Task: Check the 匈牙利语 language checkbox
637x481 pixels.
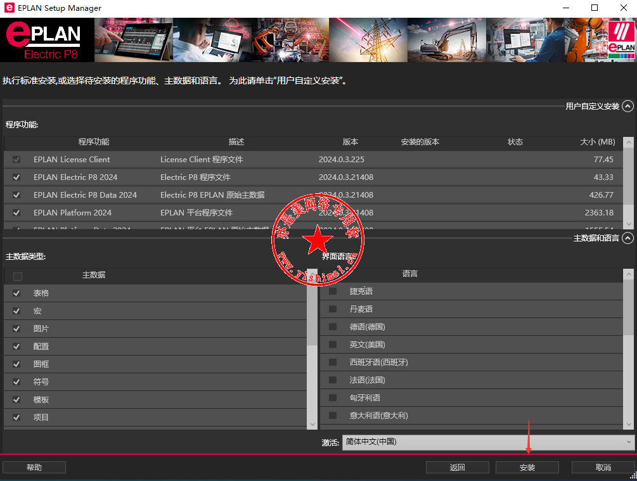Action: pos(333,398)
